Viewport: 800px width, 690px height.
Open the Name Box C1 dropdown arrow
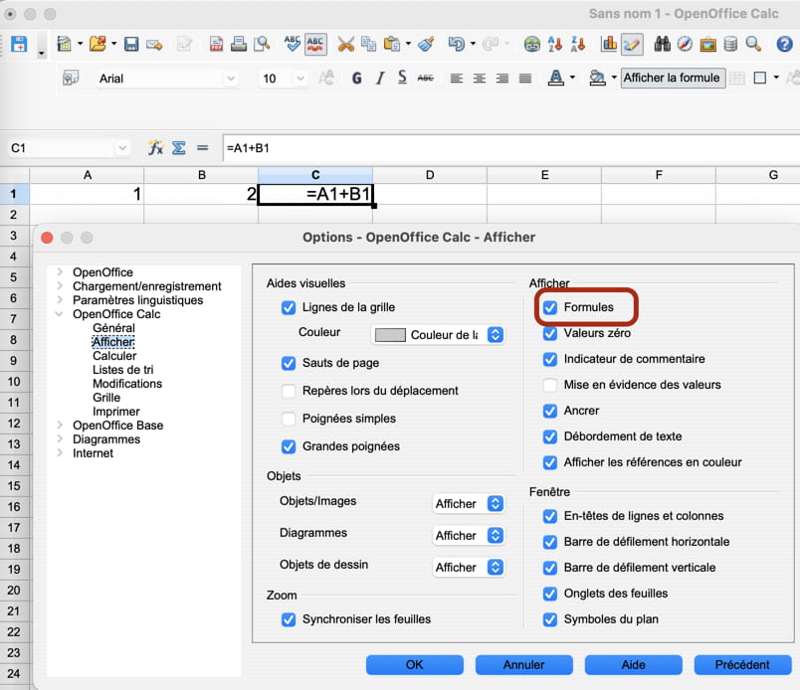click(122, 148)
